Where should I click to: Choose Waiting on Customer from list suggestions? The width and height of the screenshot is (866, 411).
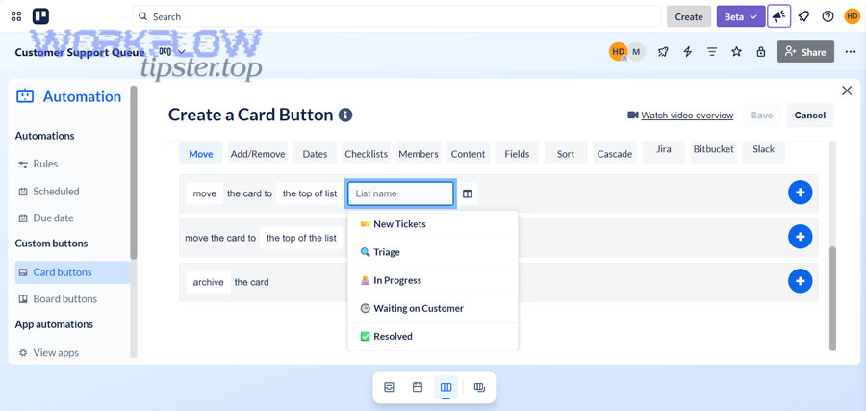[433, 308]
